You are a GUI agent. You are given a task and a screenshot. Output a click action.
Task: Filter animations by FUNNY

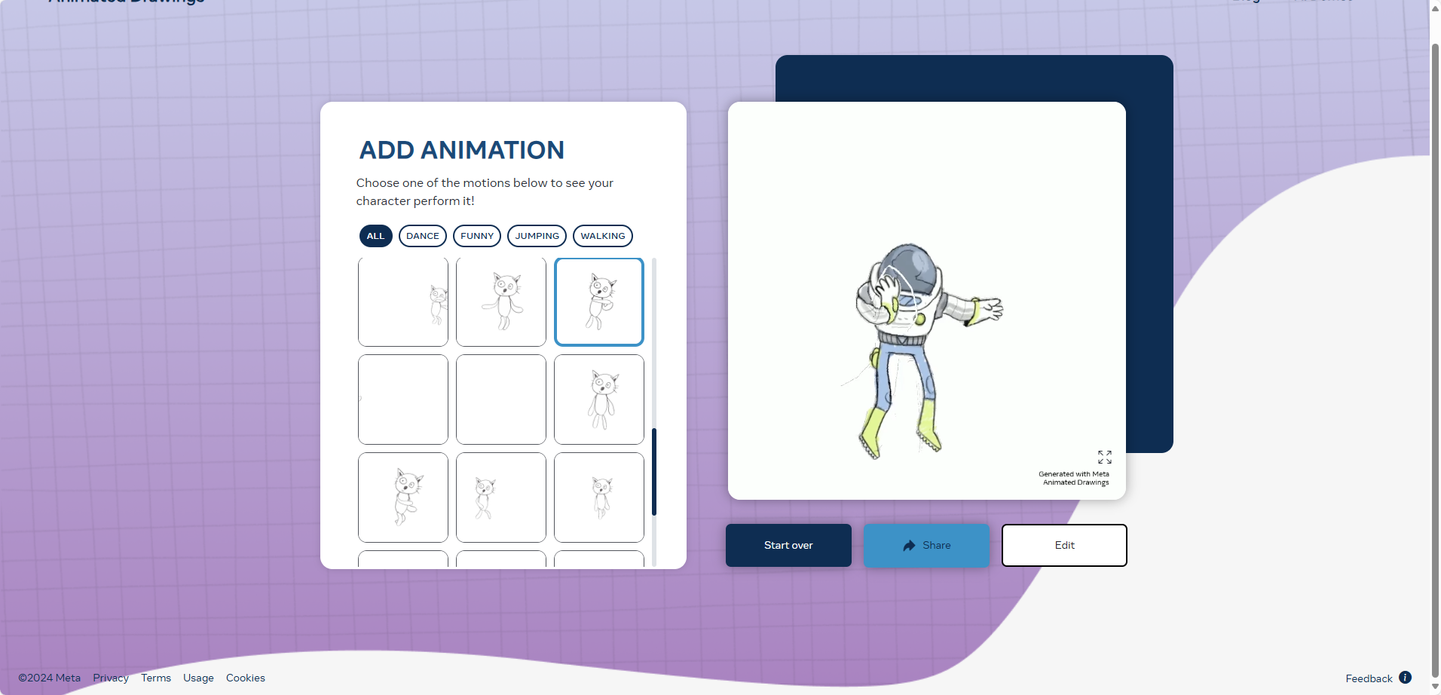click(x=477, y=236)
